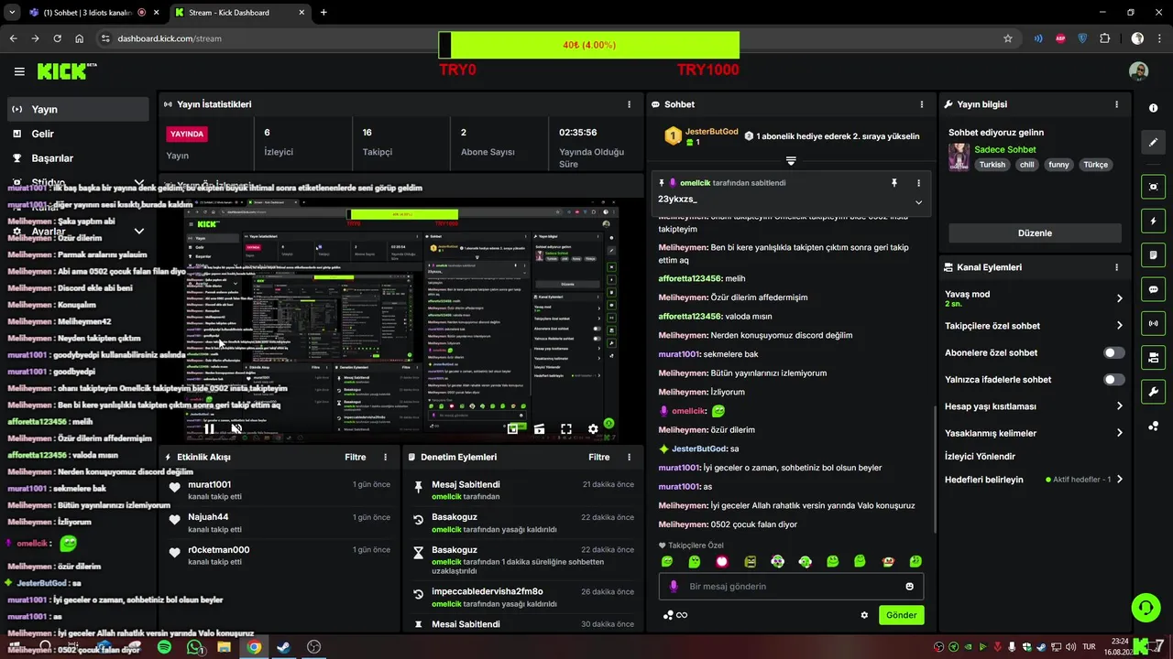Open the Sadece Sohbet category link
1173x659 pixels.
pos(1005,149)
